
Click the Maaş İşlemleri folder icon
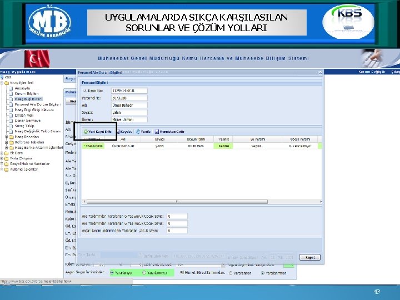pos(7,83)
